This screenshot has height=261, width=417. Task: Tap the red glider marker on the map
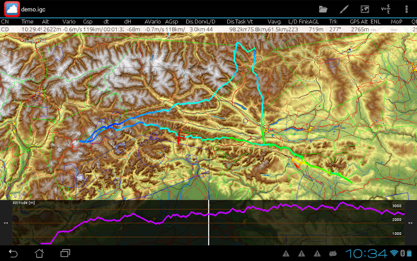point(180,137)
